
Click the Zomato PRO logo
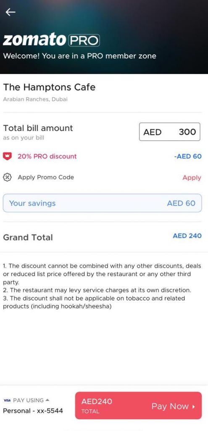[x=51, y=40]
